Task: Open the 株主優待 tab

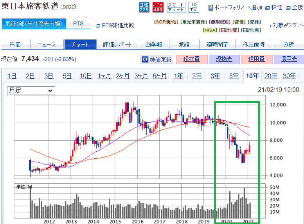Action: click(x=254, y=45)
